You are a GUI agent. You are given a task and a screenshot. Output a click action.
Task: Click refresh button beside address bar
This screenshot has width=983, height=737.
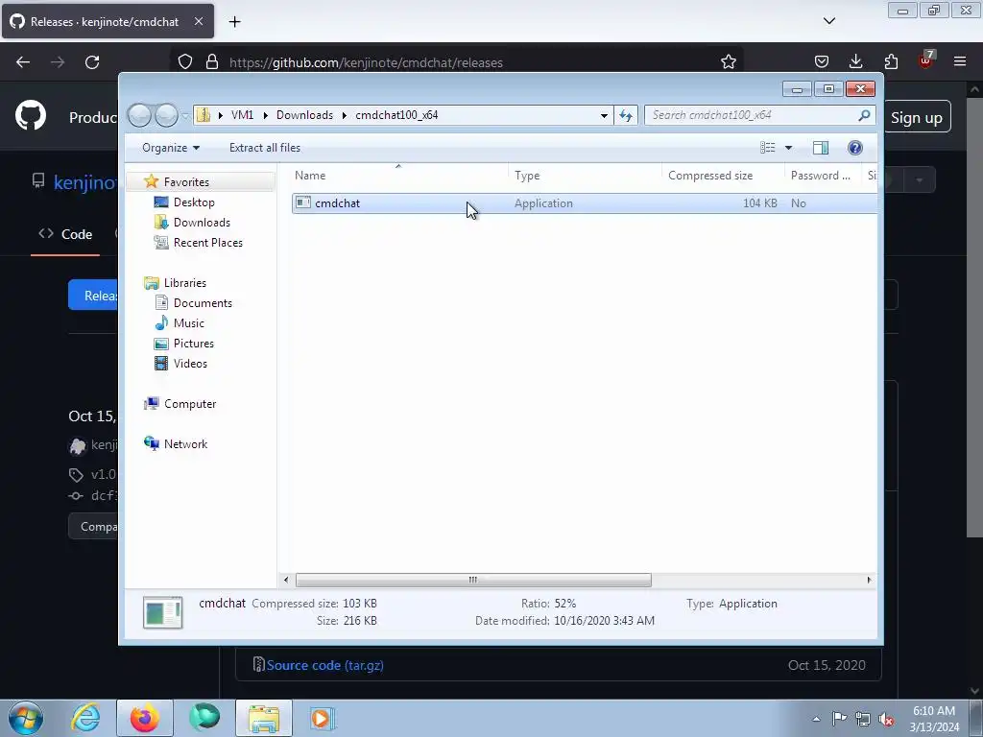coord(626,115)
